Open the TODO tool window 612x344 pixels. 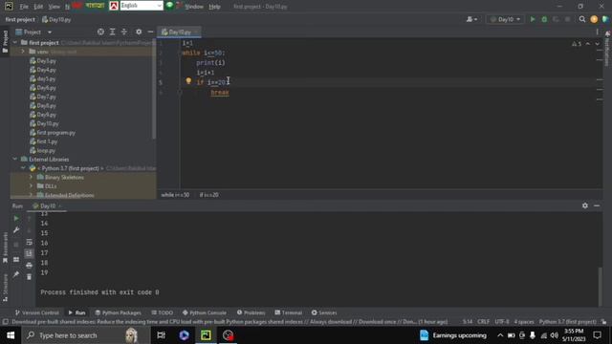tap(162, 312)
